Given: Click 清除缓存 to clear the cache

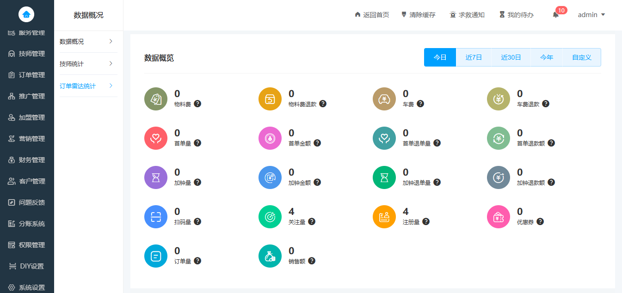Looking at the screenshot, I should 419,14.
